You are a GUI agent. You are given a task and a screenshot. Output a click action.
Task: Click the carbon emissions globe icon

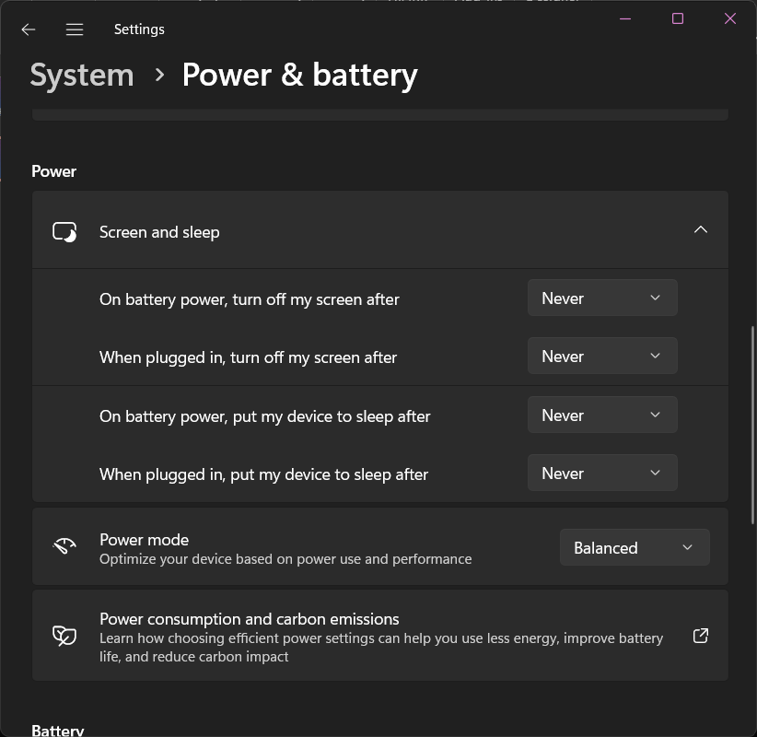[x=64, y=636]
